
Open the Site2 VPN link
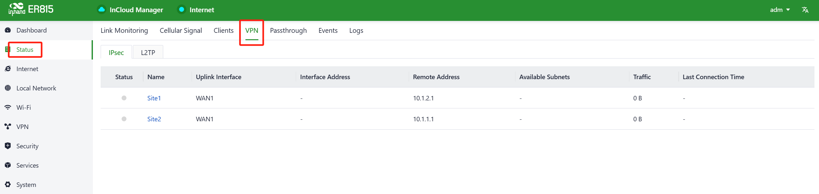[x=154, y=119]
